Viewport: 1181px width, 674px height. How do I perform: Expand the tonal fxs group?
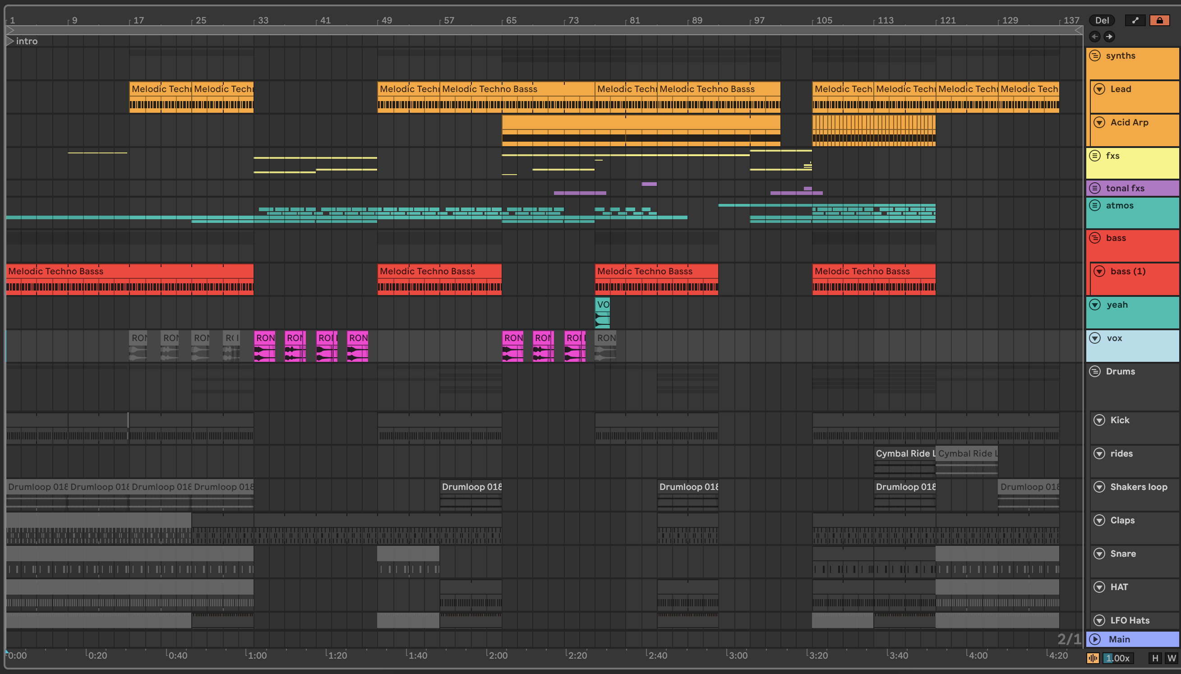[1095, 188]
